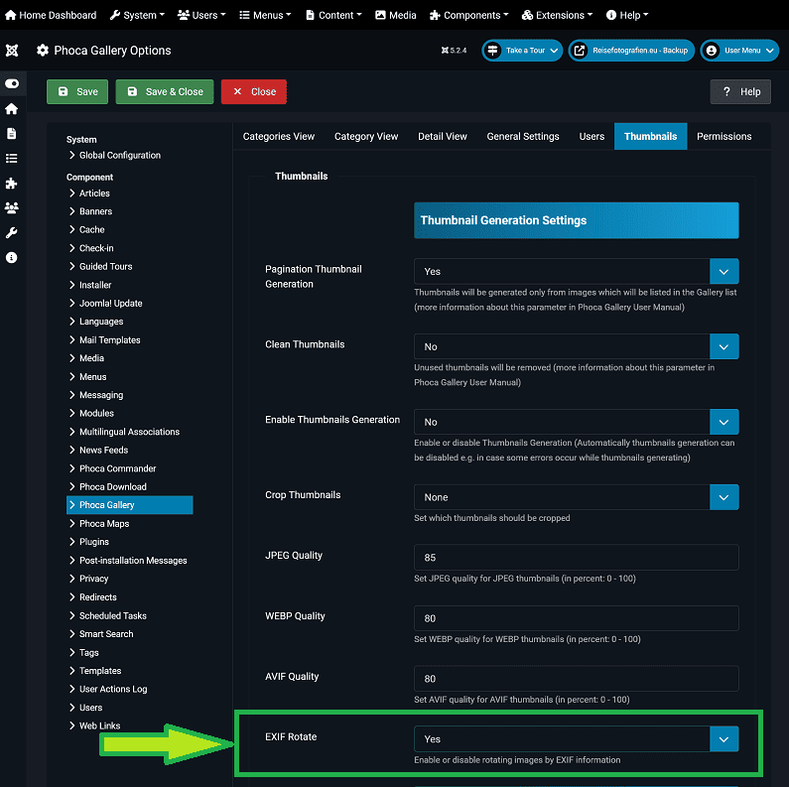
Task: Click the home icon in left sidebar
Action: [12, 109]
